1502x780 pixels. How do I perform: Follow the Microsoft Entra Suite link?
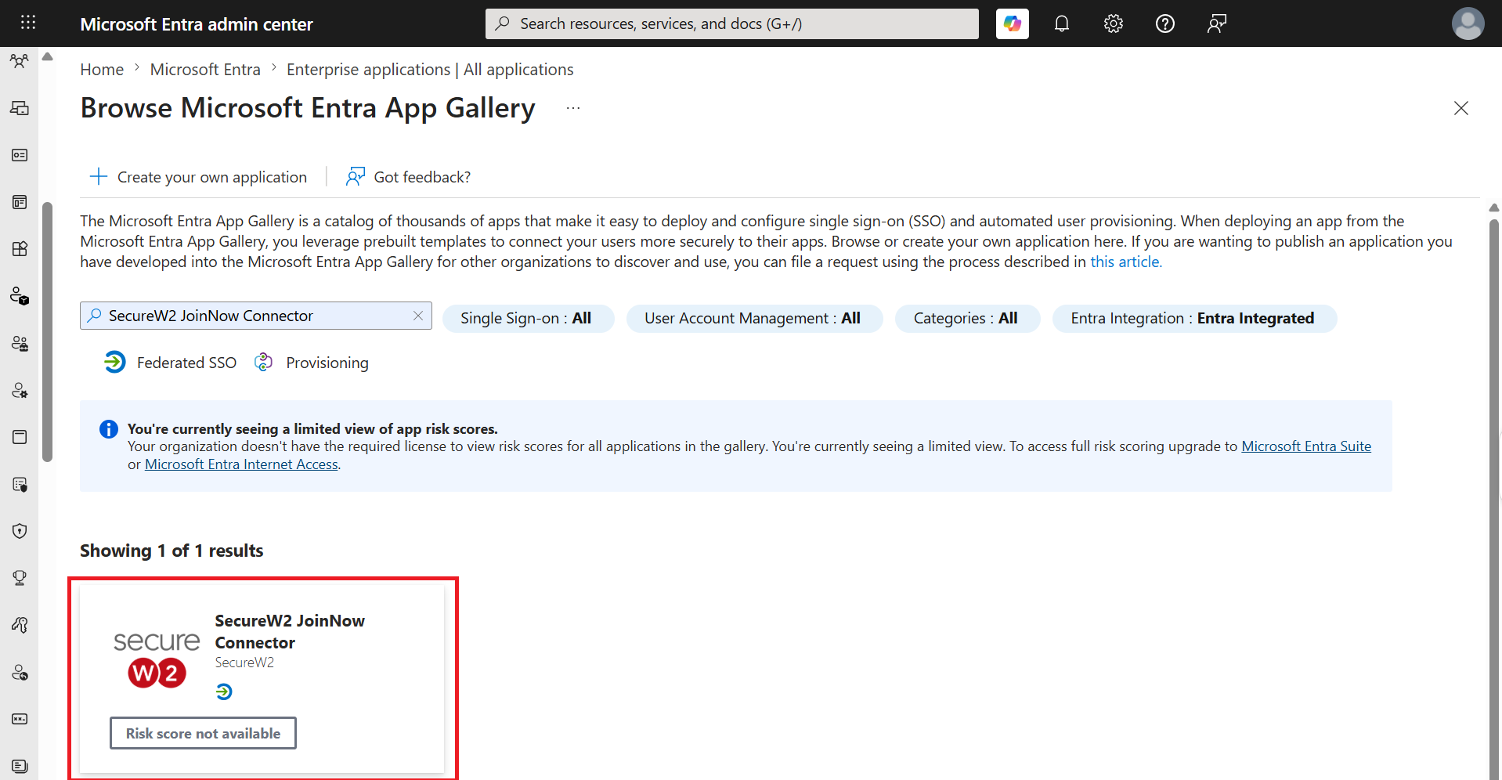[1306, 446]
